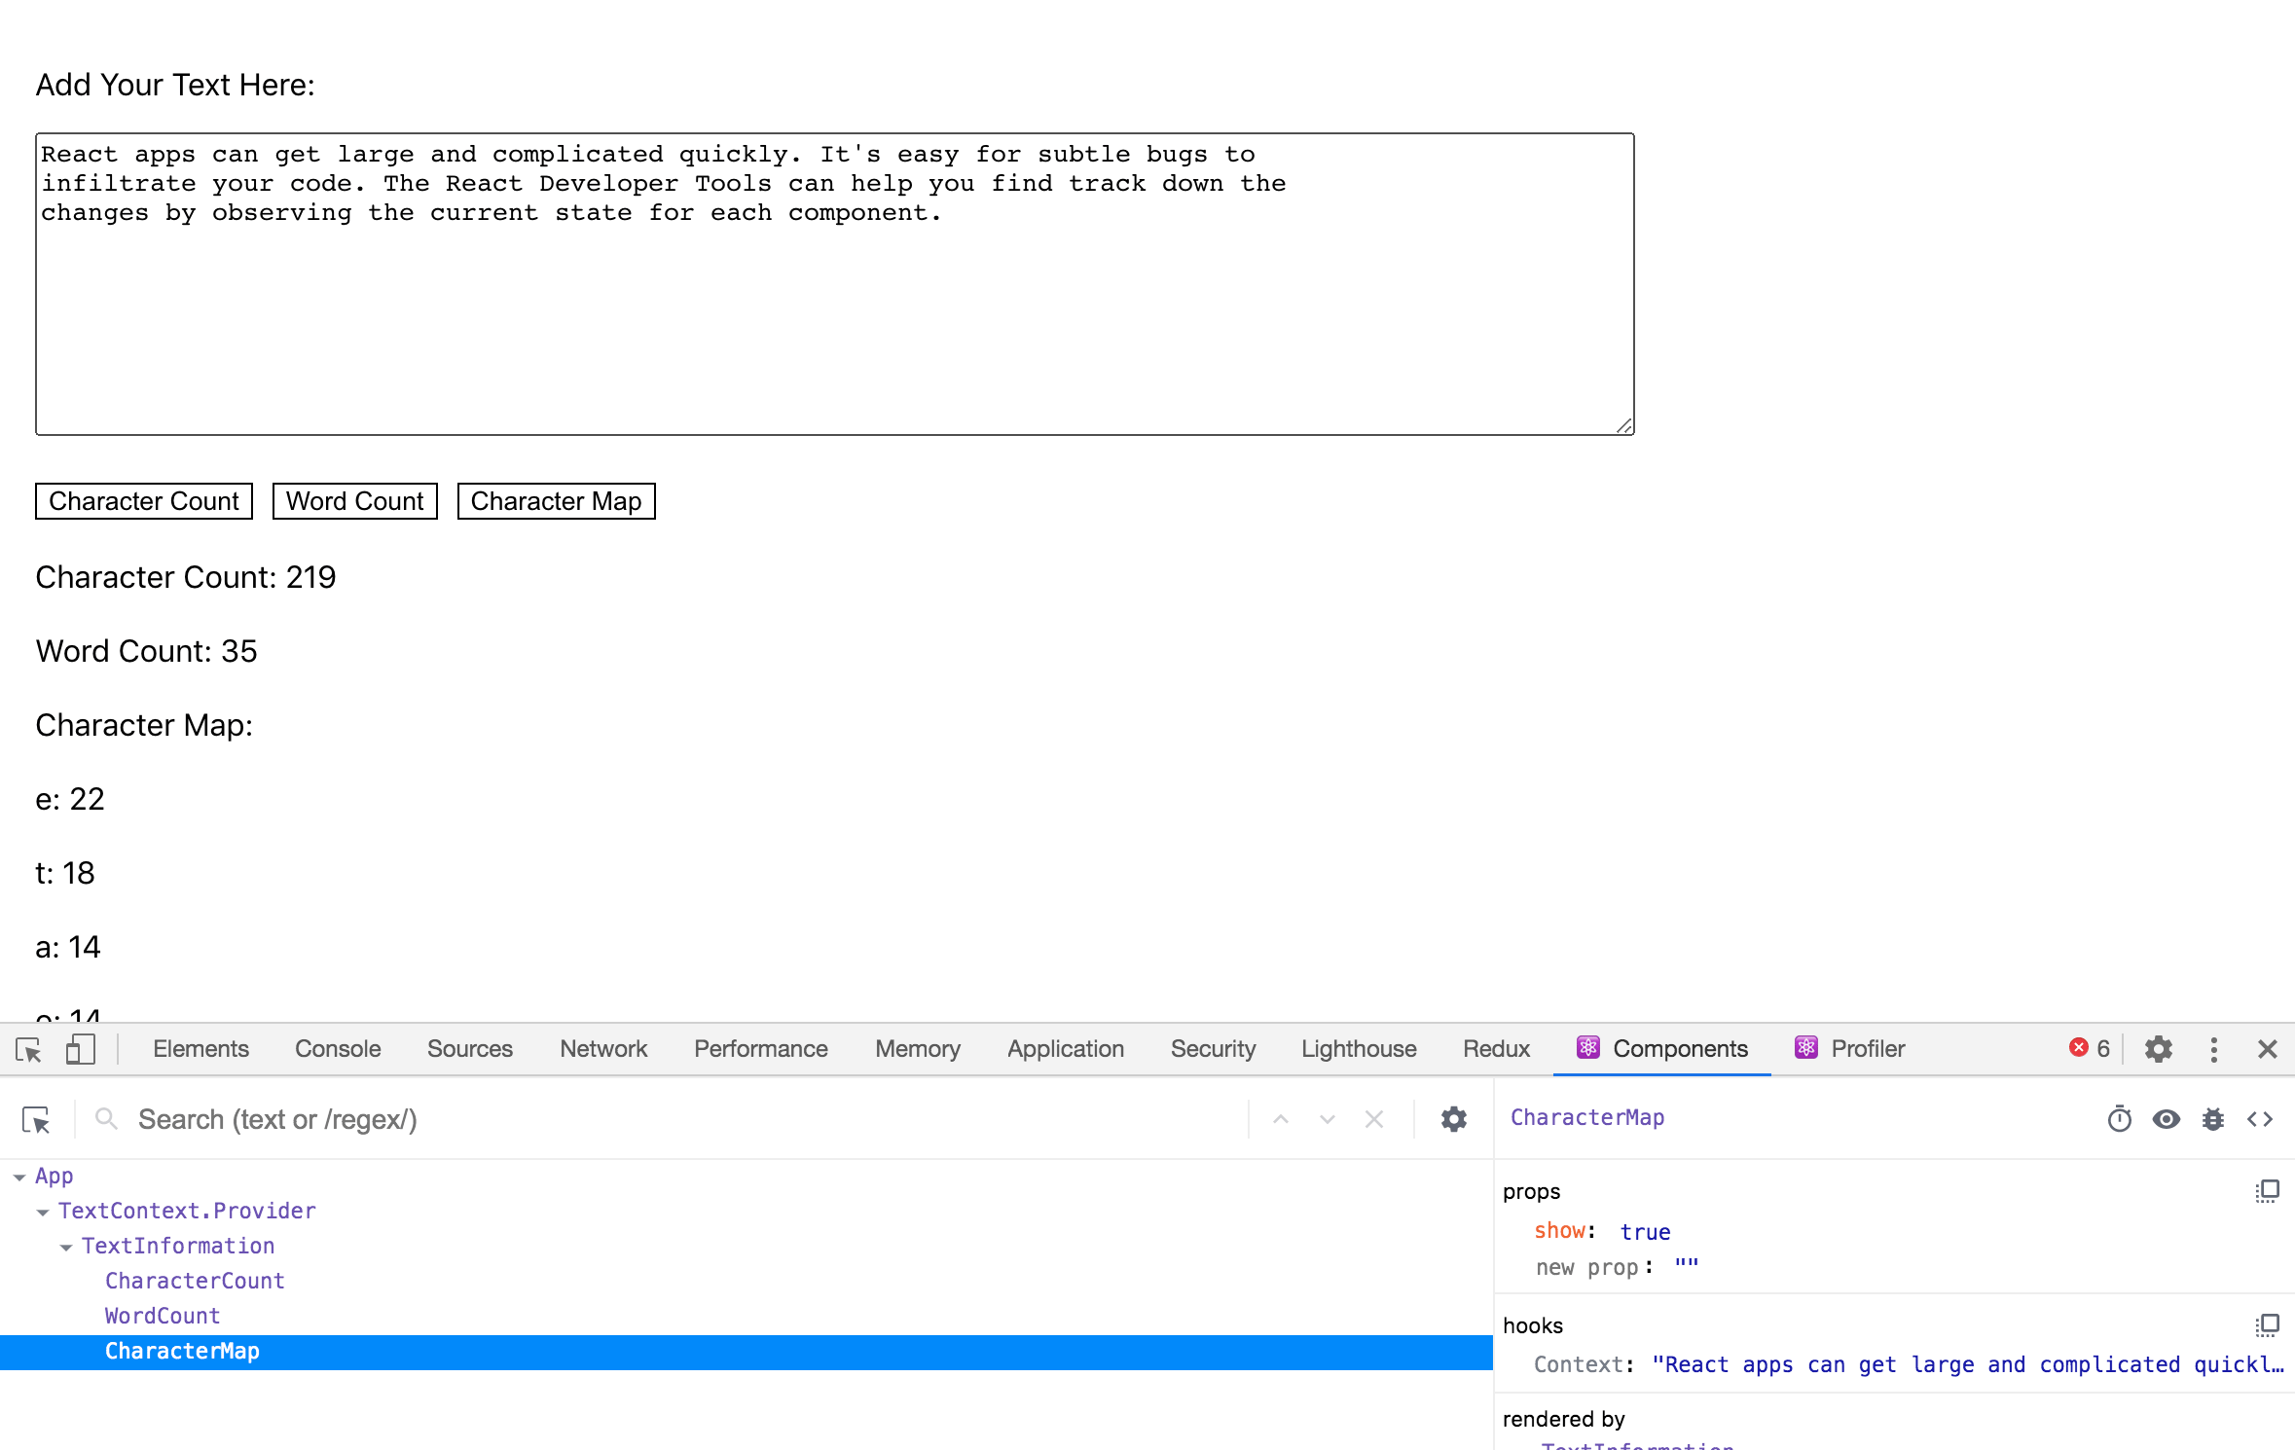Open the DevTools three-dot menu
The image size is (2295, 1450).
click(x=2214, y=1049)
